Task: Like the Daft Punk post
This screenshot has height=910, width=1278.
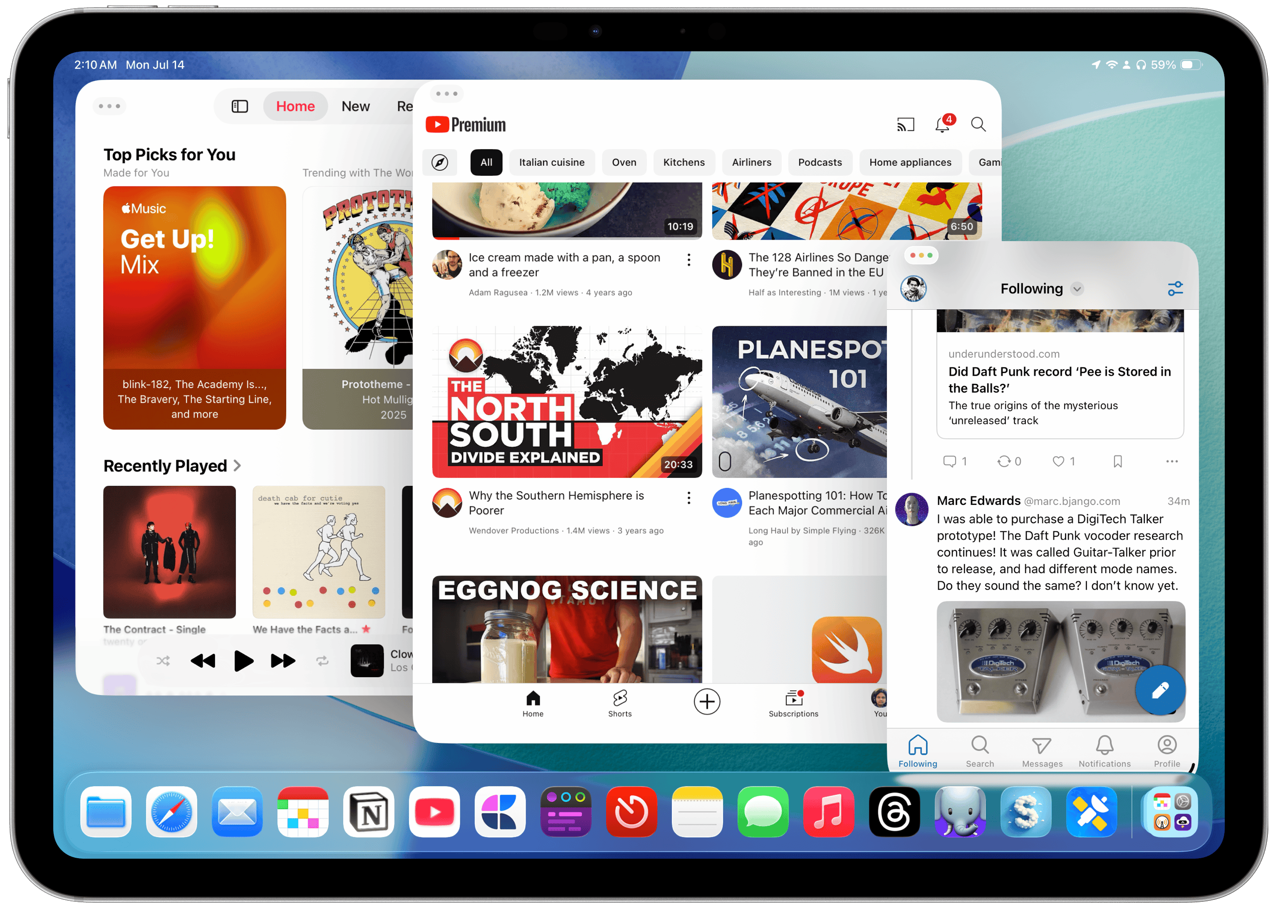Action: pos(1064,461)
